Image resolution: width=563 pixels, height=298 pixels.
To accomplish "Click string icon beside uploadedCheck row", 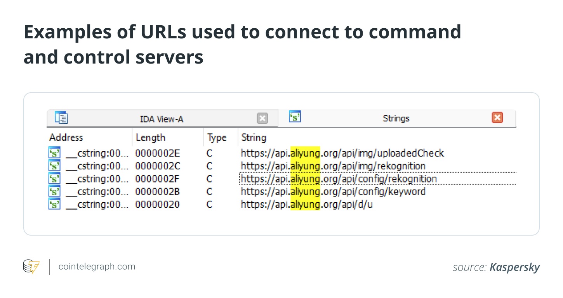I will (55, 153).
